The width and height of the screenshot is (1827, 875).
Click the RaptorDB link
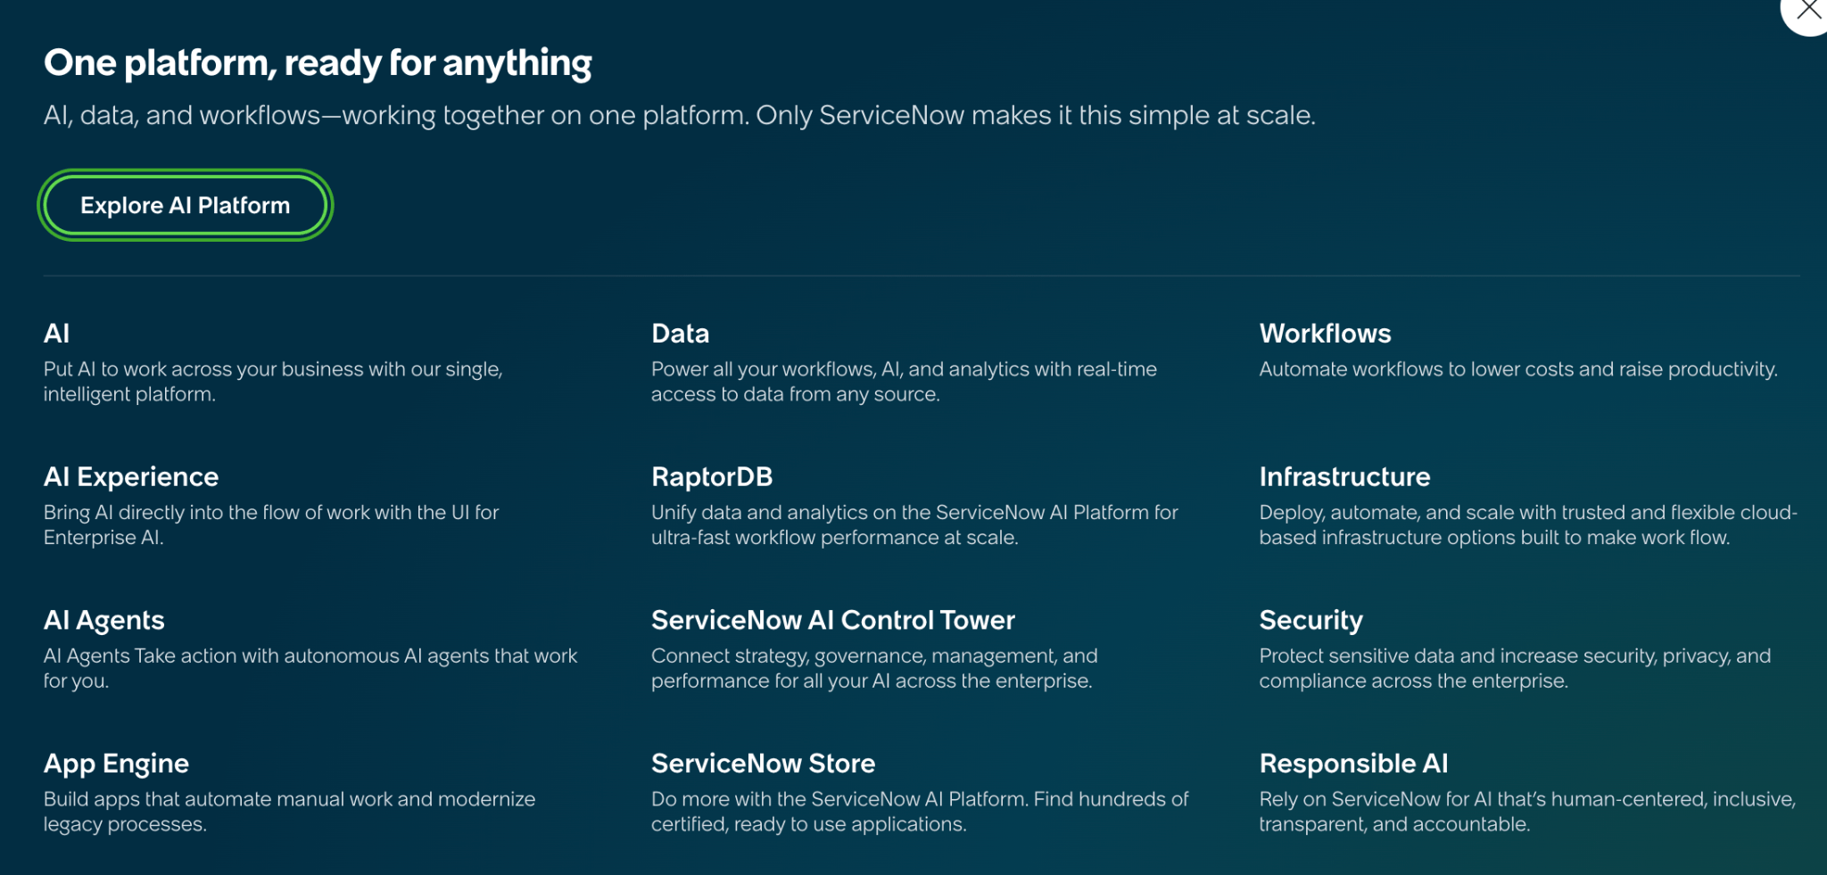pyautogui.click(x=711, y=477)
